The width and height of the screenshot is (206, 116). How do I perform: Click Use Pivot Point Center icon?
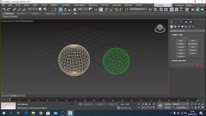click(x=90, y=9)
